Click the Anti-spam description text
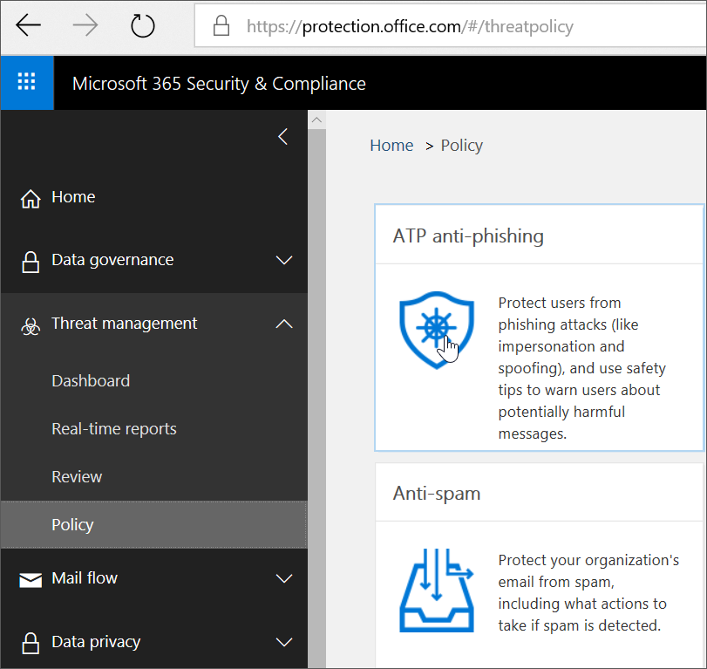Screen dimensions: 707x669 click(x=588, y=593)
